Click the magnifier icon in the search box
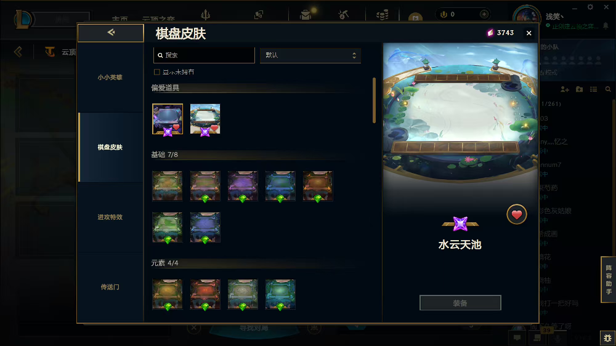Viewport: 616px width, 346px height. pyautogui.click(x=160, y=55)
